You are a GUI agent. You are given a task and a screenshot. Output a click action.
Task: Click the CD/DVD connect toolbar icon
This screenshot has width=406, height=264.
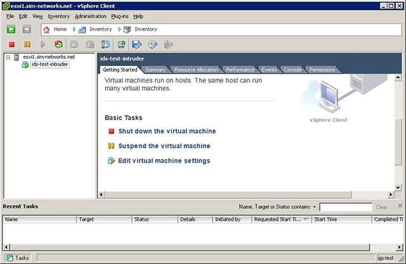[x=152, y=44]
